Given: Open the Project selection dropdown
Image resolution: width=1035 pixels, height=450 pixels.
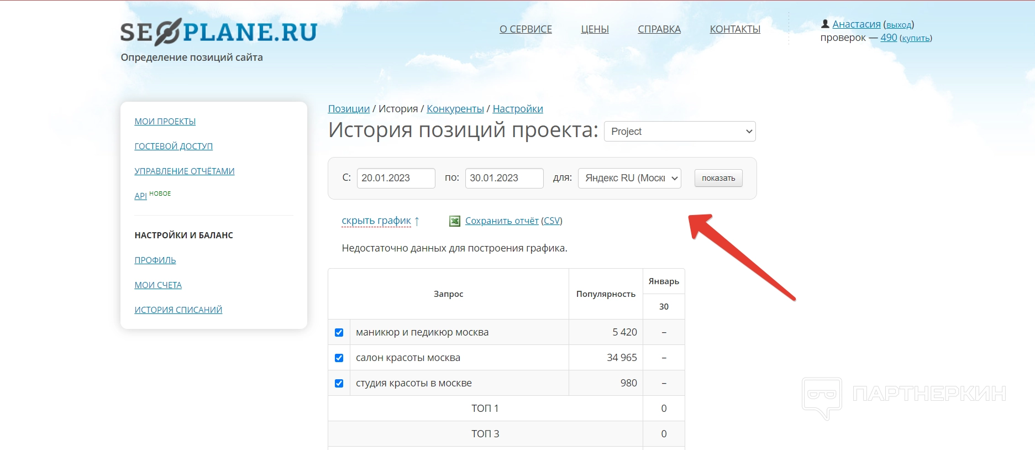Looking at the screenshot, I should point(680,132).
